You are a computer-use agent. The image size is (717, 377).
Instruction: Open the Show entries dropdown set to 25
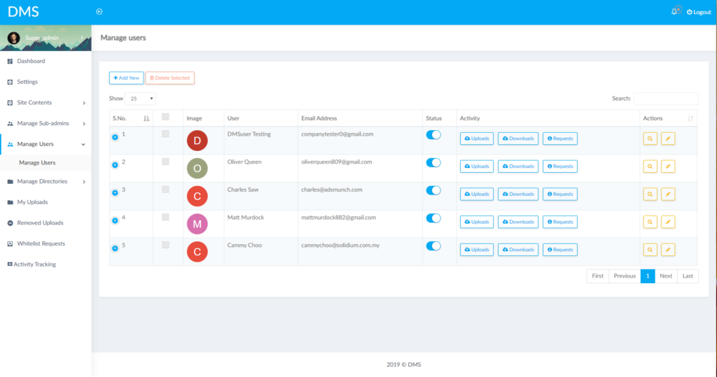(140, 99)
